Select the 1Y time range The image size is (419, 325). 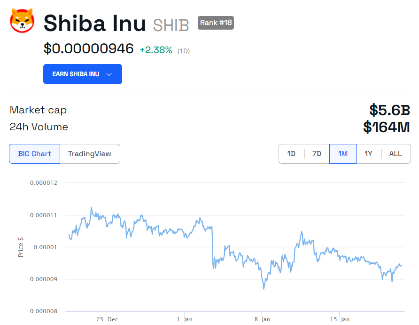368,154
